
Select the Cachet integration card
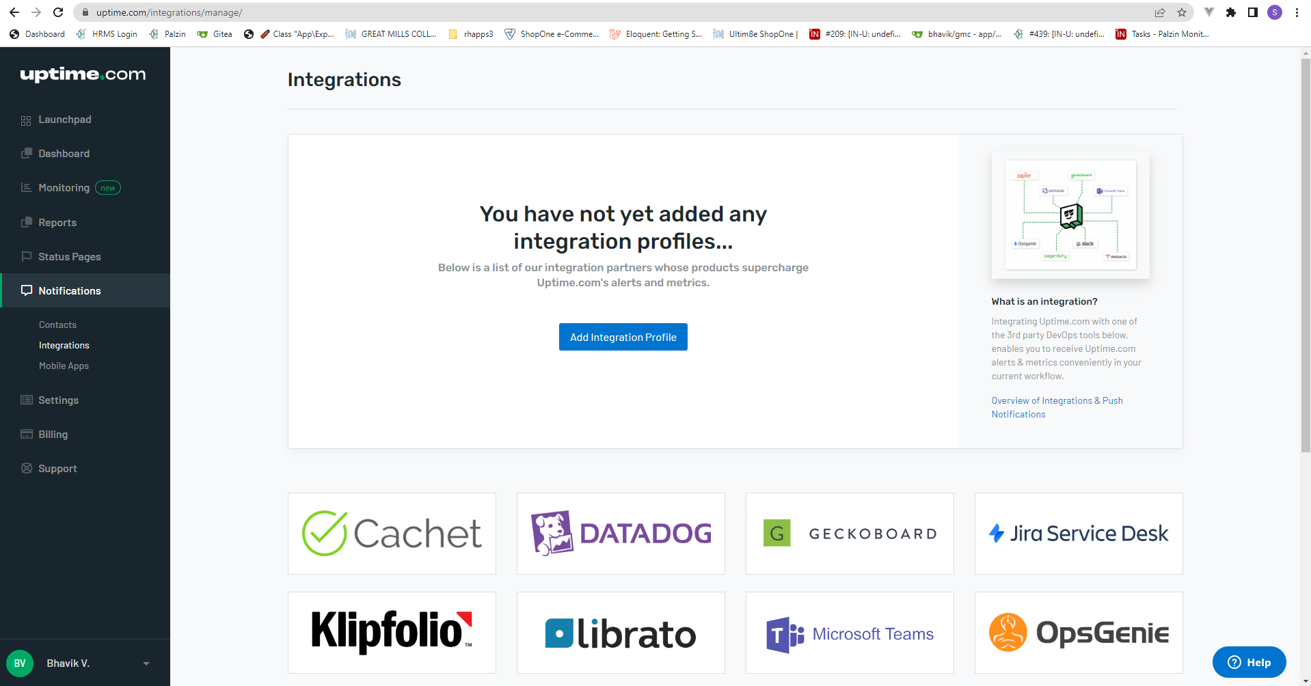392,534
